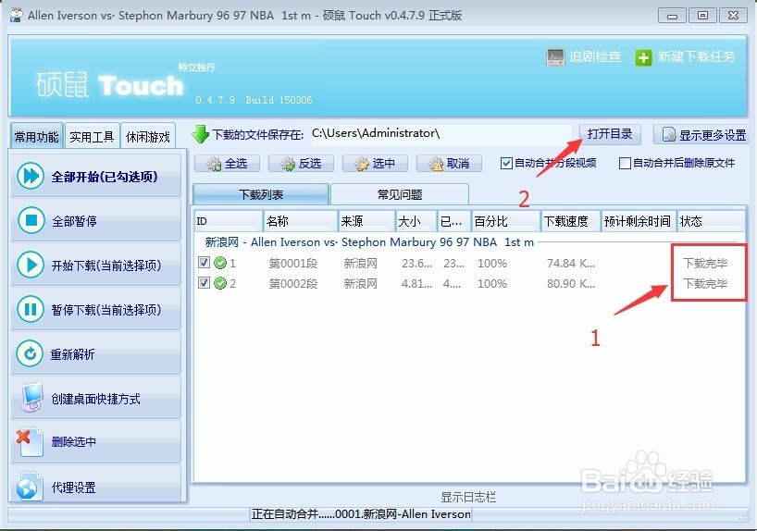The image size is (757, 531).
Task: Sort by the 百分比 column header
Action: point(505,221)
